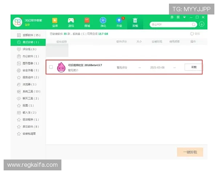Open the 升级 upgrade tab
Viewport: 218px width, 174px height.
pos(119,22)
